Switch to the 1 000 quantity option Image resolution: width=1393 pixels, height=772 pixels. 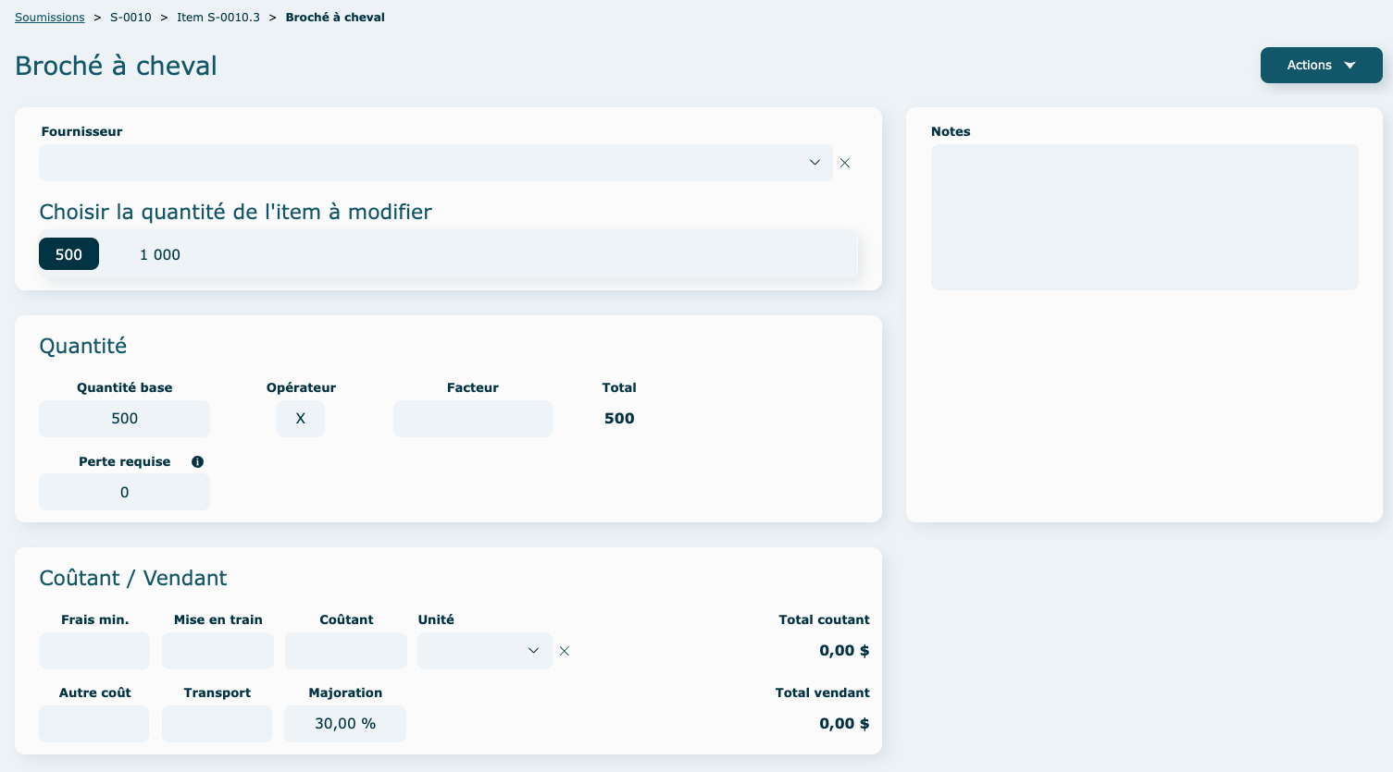point(160,254)
